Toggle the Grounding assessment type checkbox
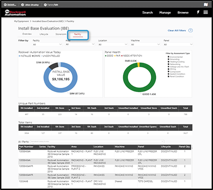Viewport: 213px width, 190px height. point(169,59)
